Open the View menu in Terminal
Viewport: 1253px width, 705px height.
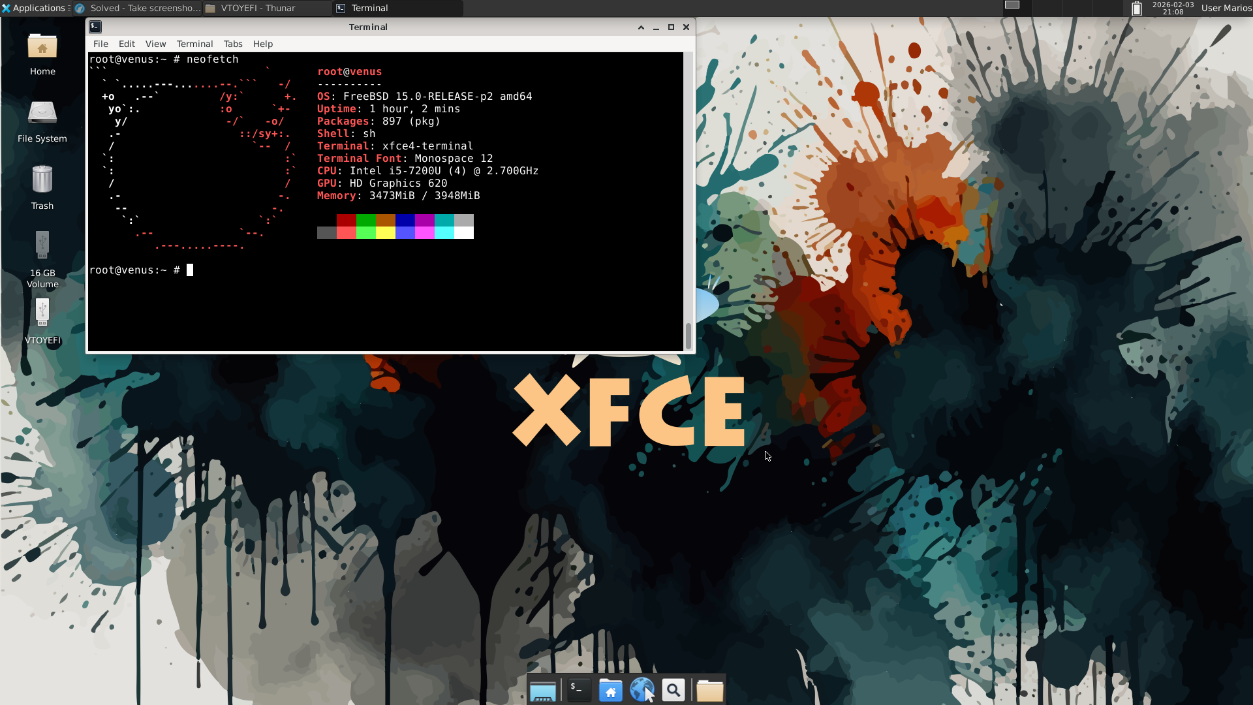pyautogui.click(x=155, y=44)
